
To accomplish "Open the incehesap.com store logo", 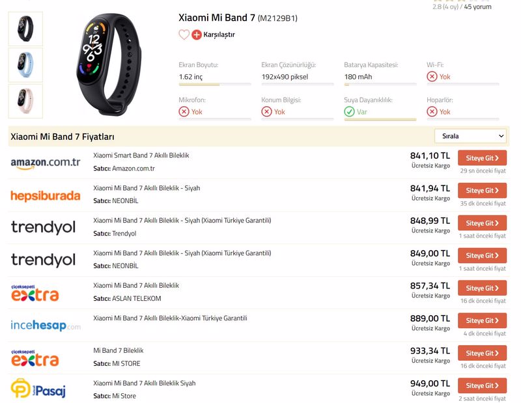I will (x=46, y=326).
